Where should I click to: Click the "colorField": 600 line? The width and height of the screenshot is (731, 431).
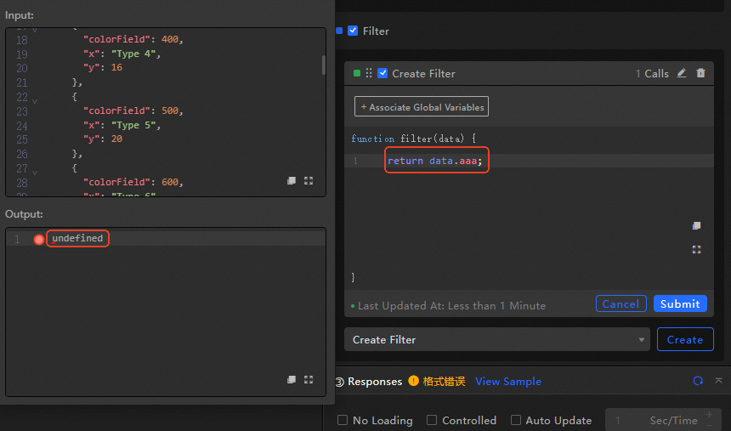133,182
